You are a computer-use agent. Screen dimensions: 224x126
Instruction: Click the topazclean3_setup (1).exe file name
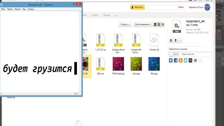coord(195,23)
